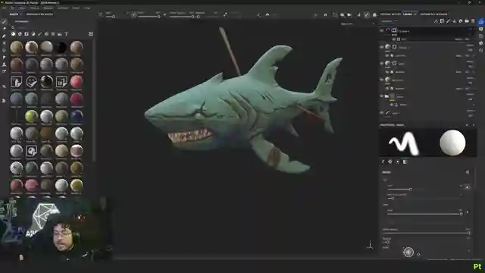Screen dimensions: 485x273
Task: Open blend mode dropdown of second layer effect
Action: (x=459, y=55)
